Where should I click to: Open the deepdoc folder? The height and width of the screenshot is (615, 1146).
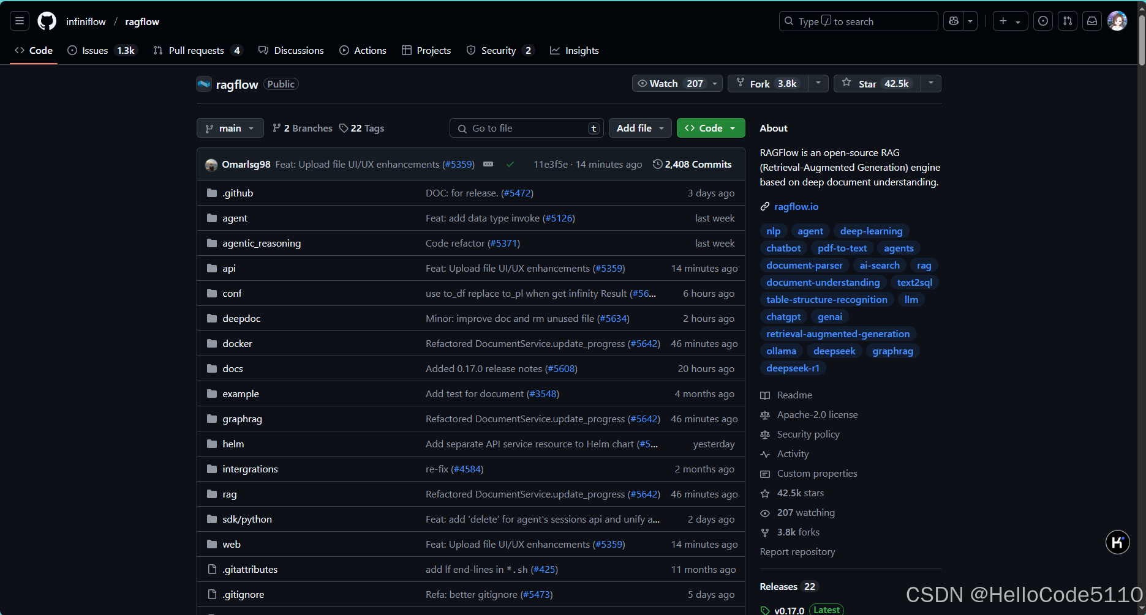tap(241, 318)
